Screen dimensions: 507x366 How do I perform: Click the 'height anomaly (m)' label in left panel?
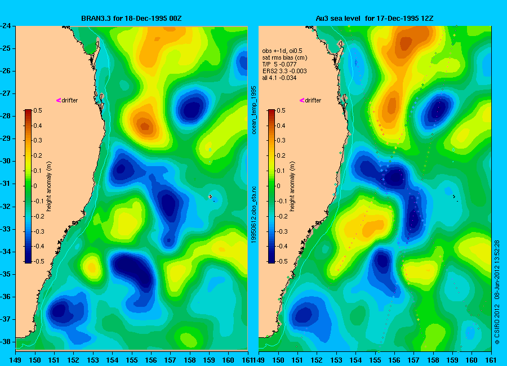point(49,186)
